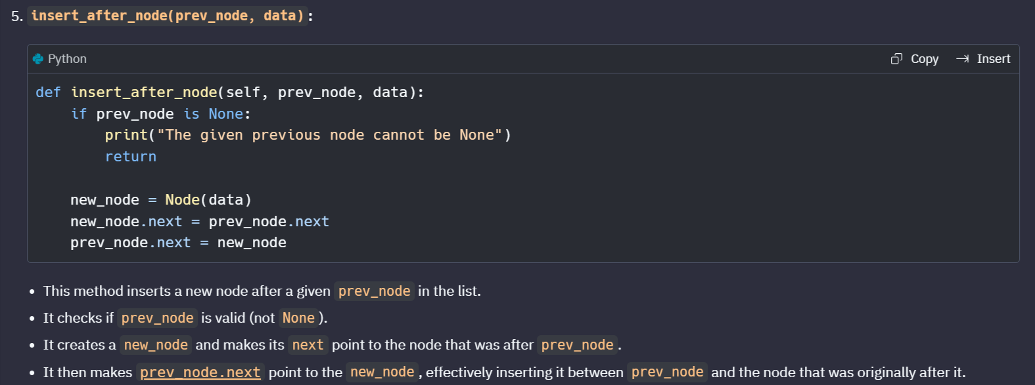Viewport: 1035px width, 385px height.
Task: Copy the code using the Copy button
Action: click(915, 59)
